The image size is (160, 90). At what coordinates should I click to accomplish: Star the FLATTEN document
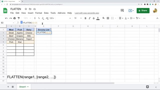pyautogui.click(x=26, y=9)
